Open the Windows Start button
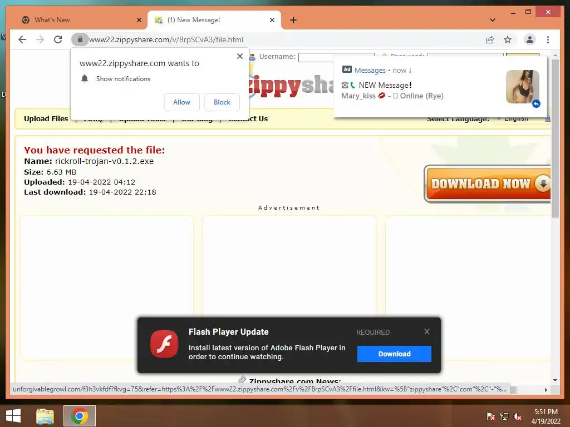Screen dimensions: 570x427 [13, 416]
